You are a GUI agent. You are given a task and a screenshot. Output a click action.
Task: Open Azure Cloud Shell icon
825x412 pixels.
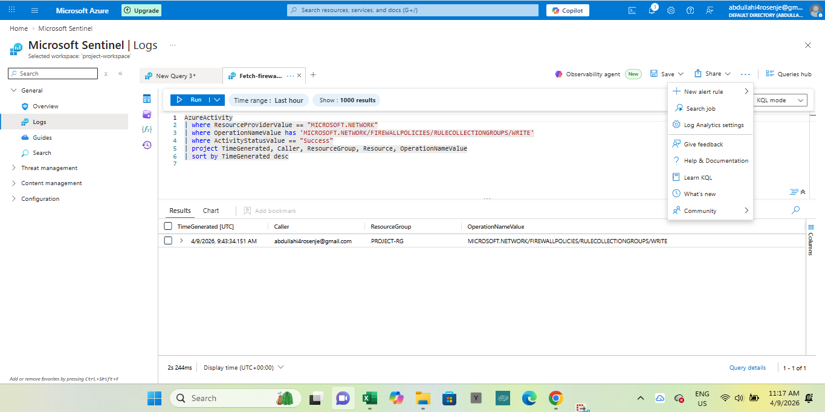(x=632, y=10)
